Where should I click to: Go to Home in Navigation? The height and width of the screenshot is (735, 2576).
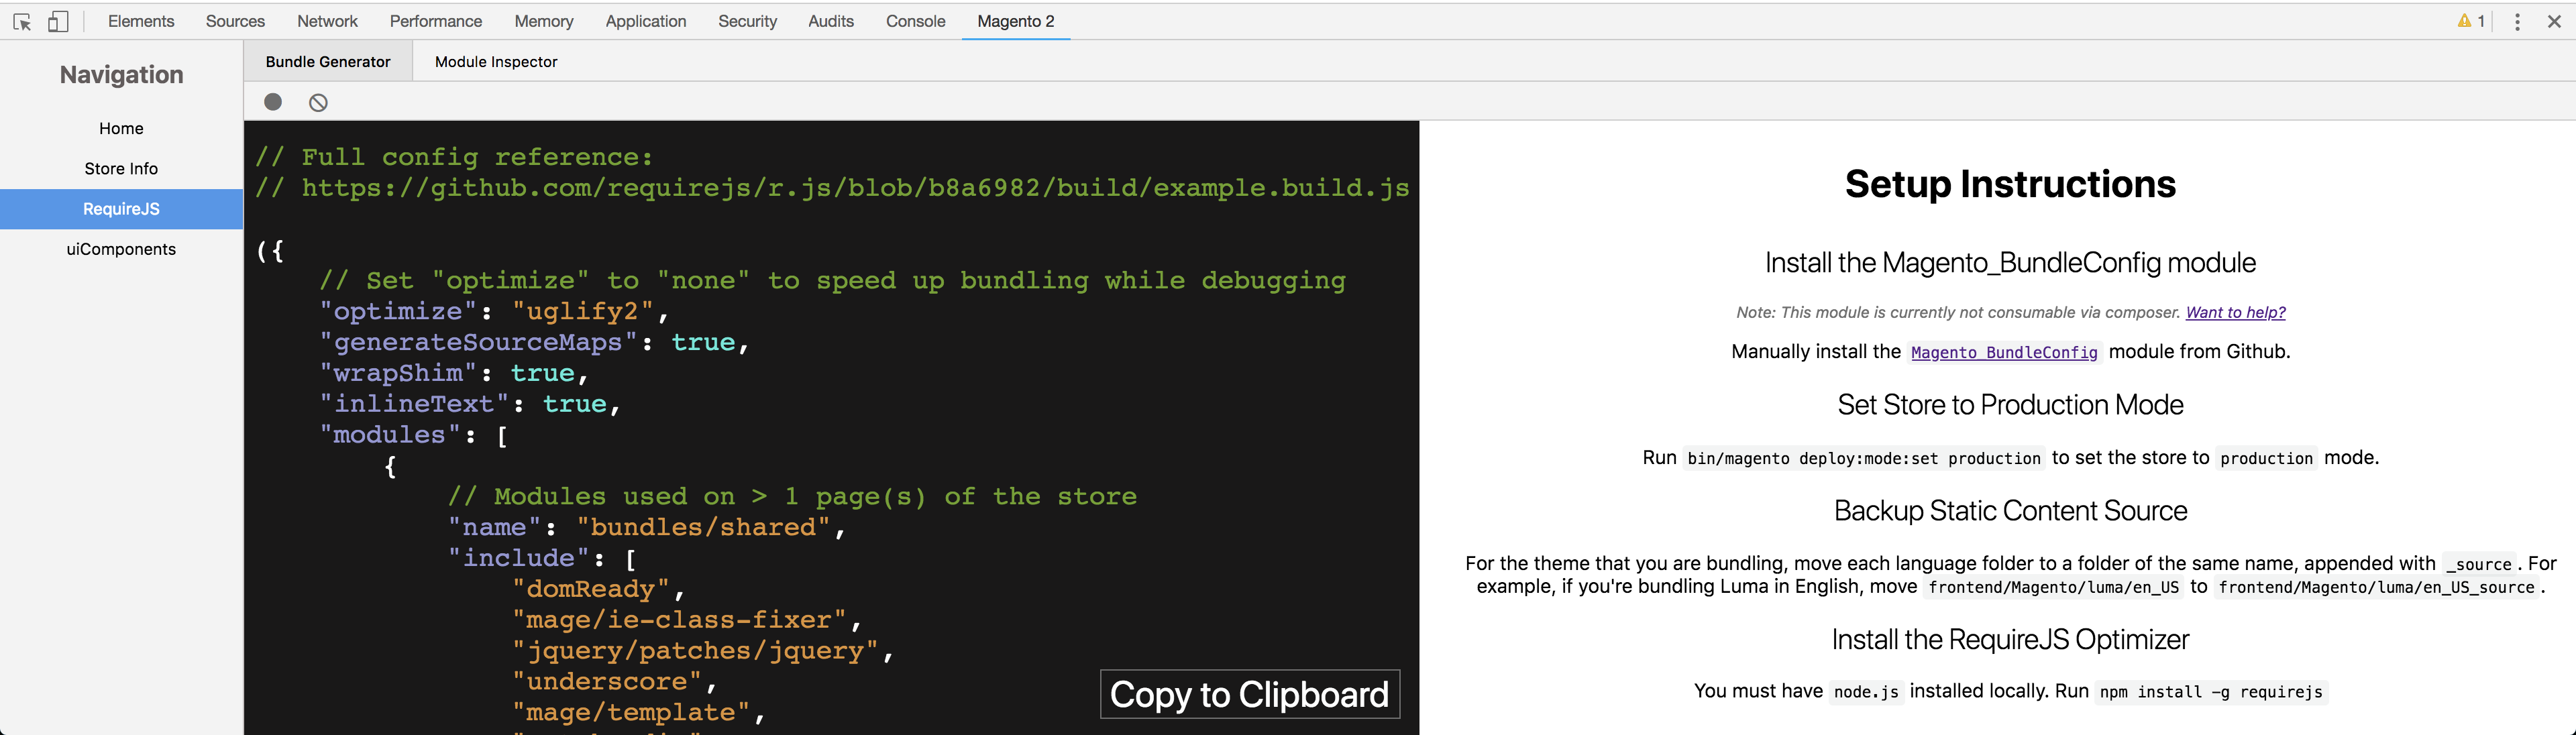[121, 128]
